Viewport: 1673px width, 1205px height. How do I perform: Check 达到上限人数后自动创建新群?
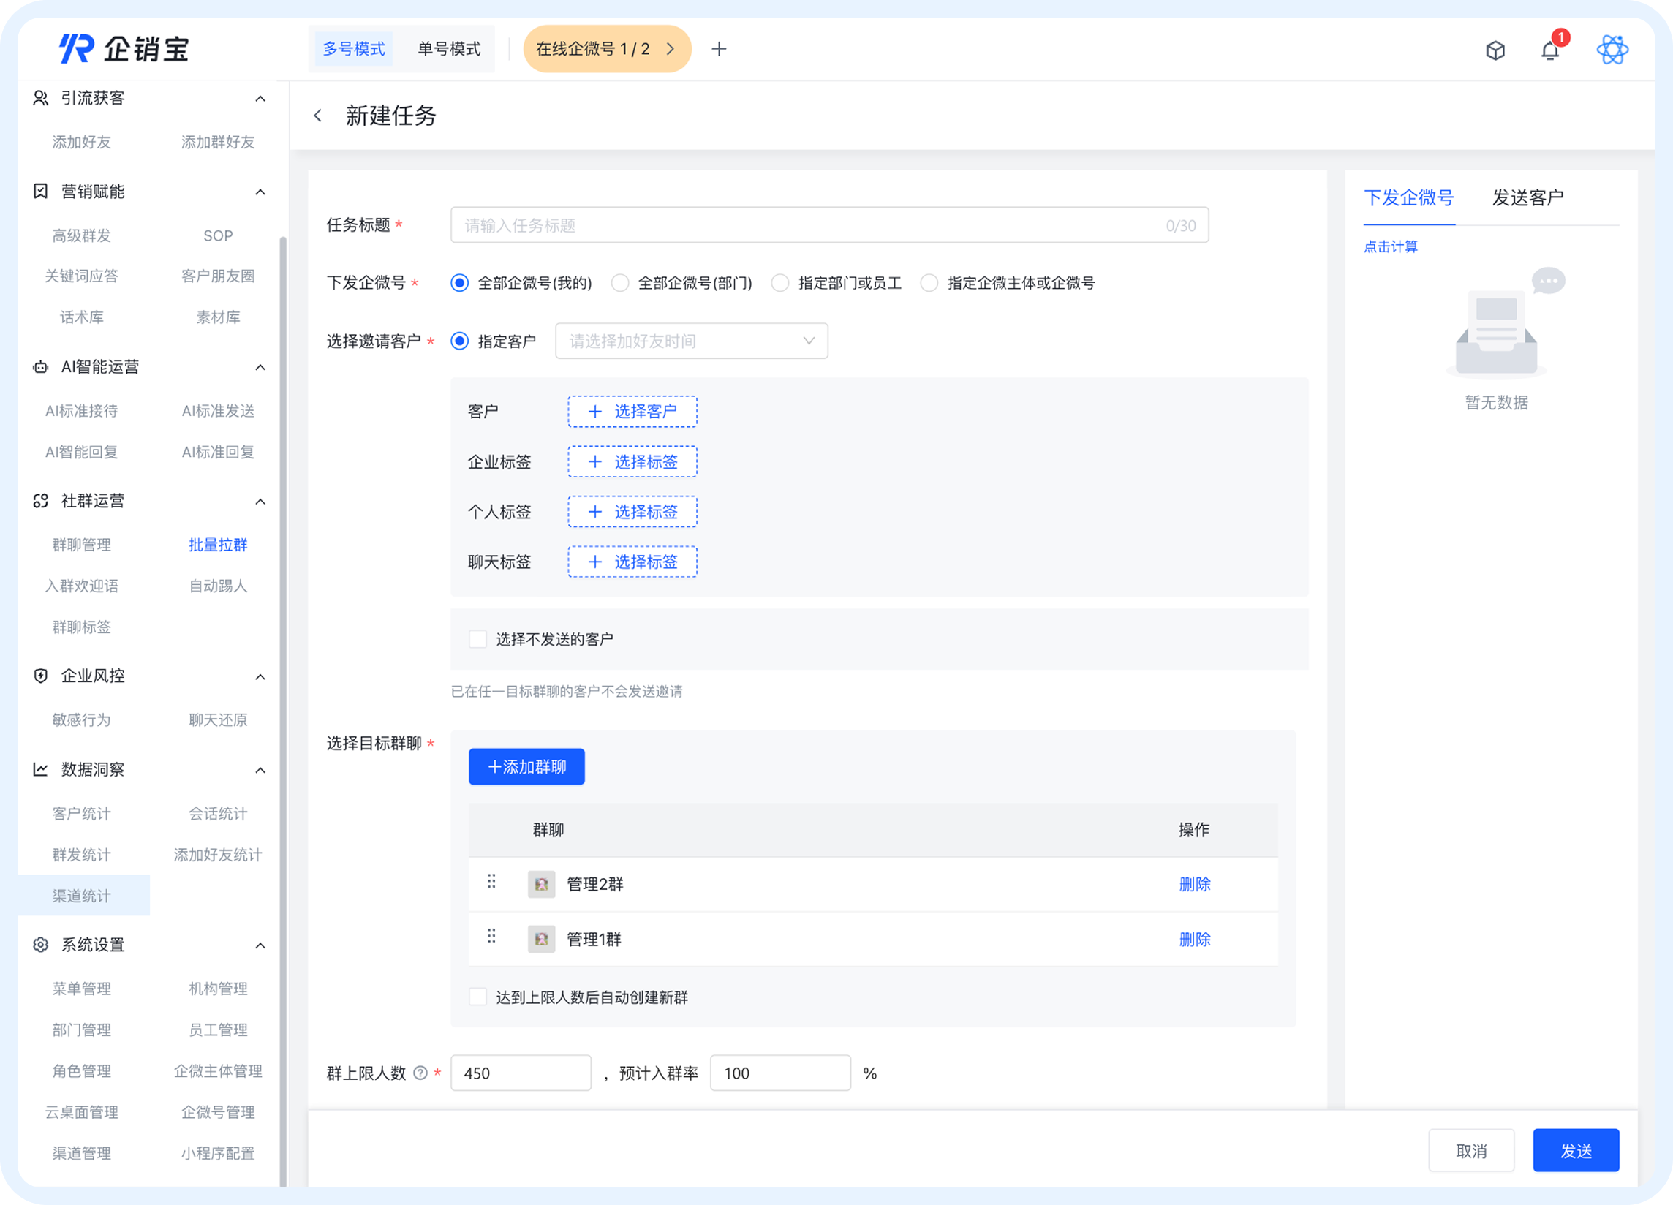coord(477,997)
